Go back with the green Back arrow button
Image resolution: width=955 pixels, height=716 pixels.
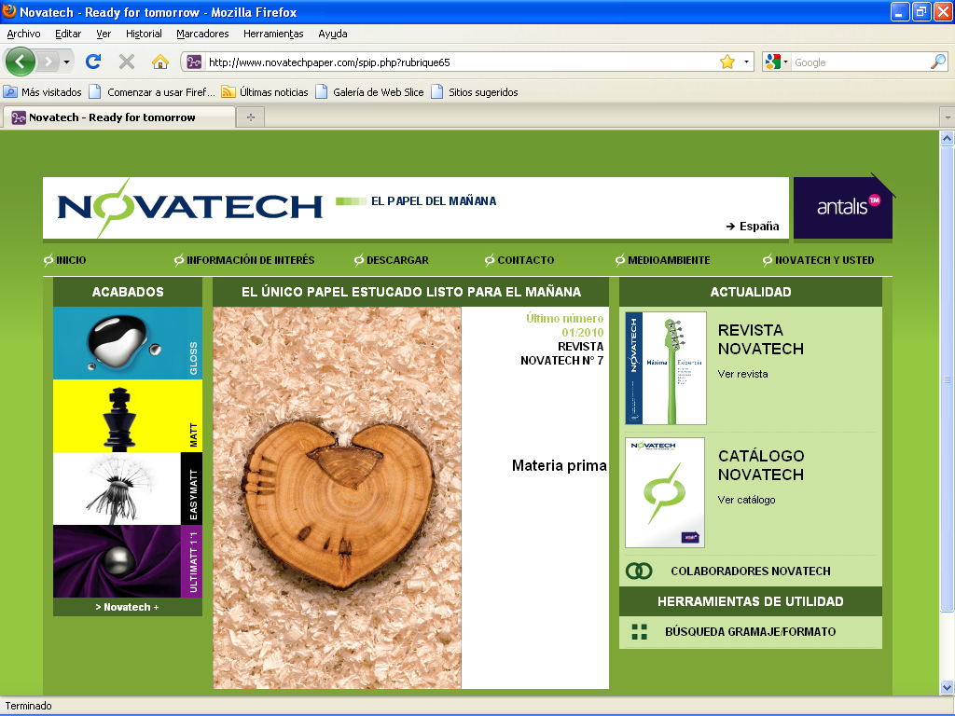pyautogui.click(x=21, y=62)
